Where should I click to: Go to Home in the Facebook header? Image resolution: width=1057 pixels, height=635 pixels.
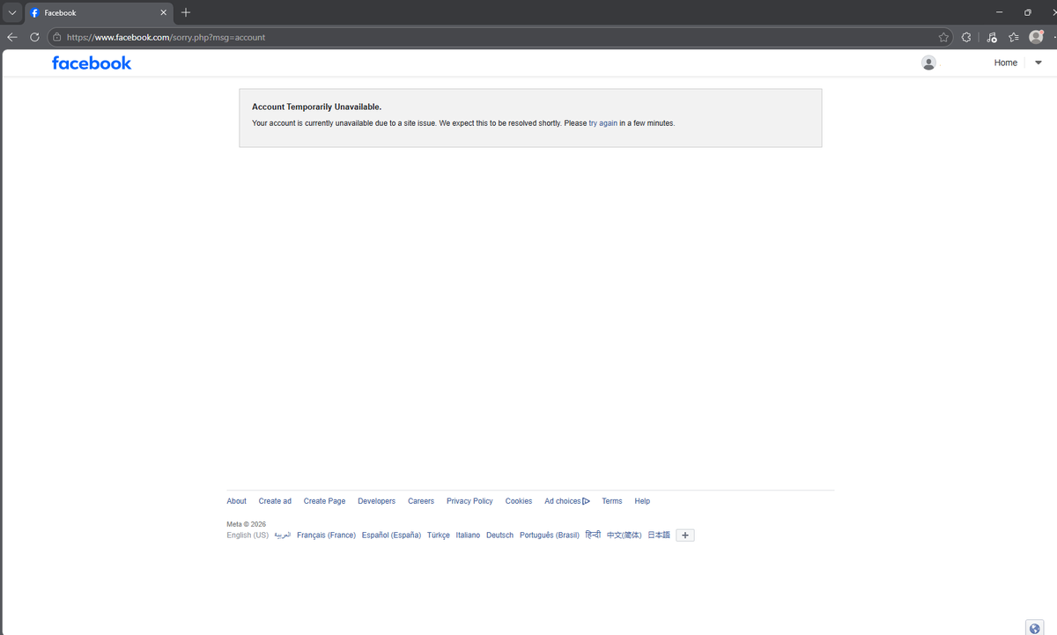pyautogui.click(x=1006, y=63)
